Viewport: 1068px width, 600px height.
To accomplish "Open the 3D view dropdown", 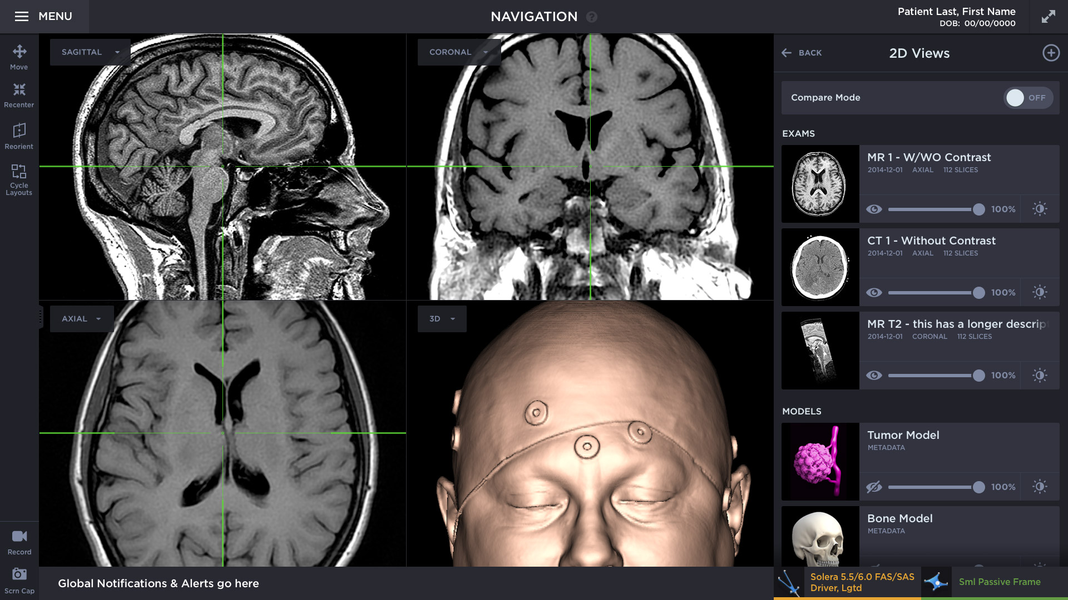I will coord(442,319).
